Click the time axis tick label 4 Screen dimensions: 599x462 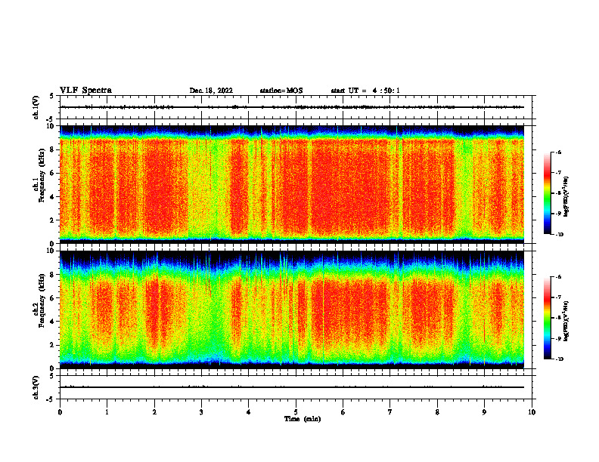249,412
